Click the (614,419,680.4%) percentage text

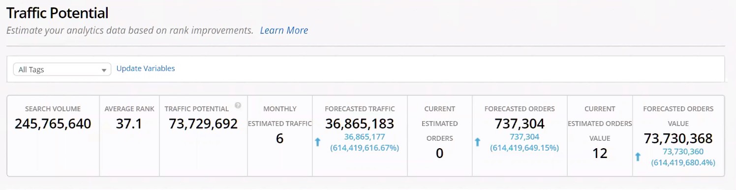683,162
